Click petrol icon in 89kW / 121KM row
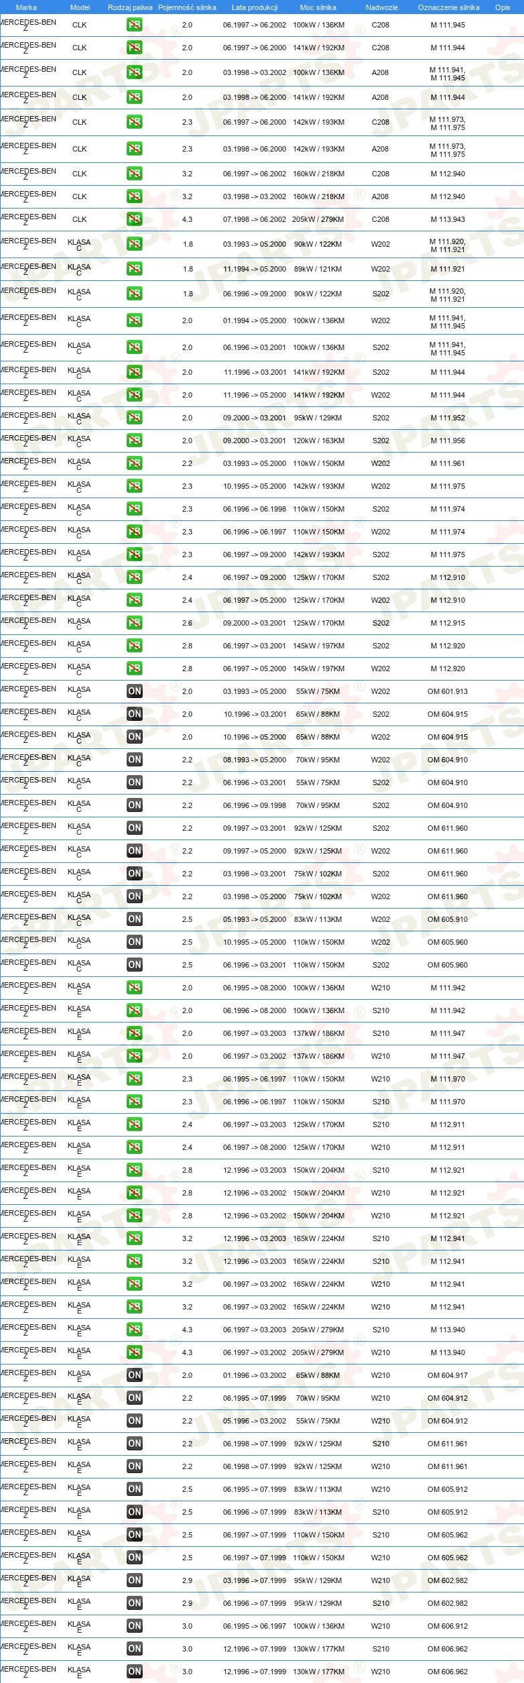 click(x=135, y=269)
